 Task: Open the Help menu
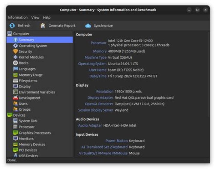pos(47,17)
